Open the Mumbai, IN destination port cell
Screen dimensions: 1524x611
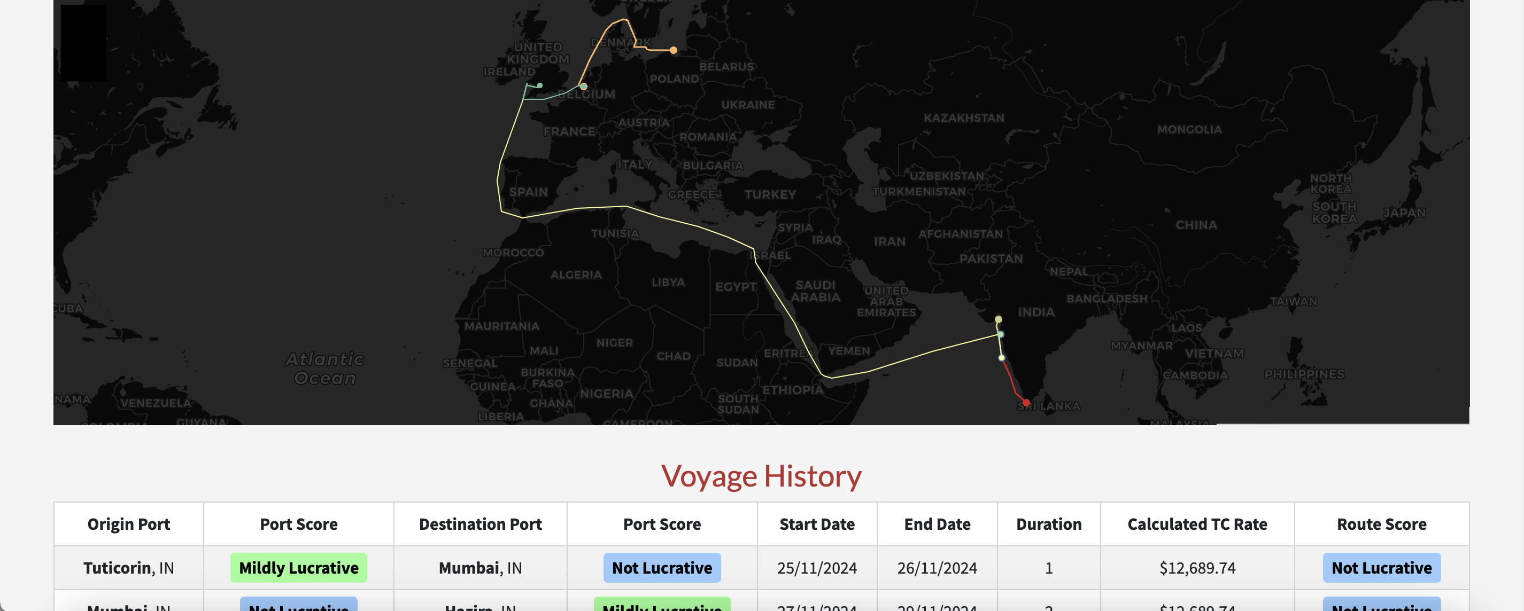(x=481, y=568)
